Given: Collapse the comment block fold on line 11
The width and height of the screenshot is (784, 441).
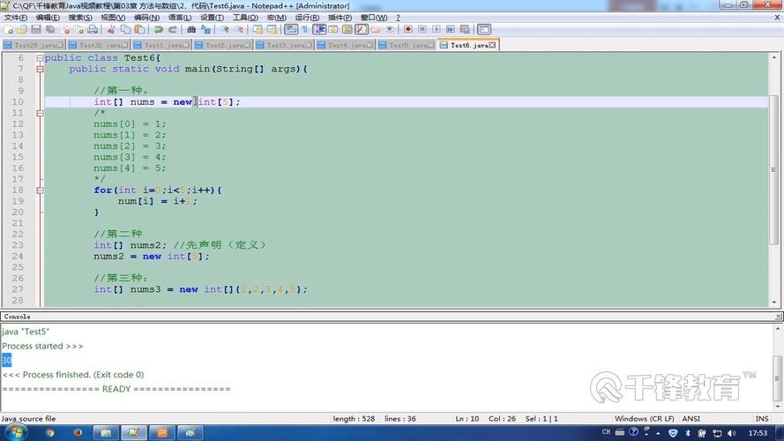Looking at the screenshot, I should coord(39,113).
